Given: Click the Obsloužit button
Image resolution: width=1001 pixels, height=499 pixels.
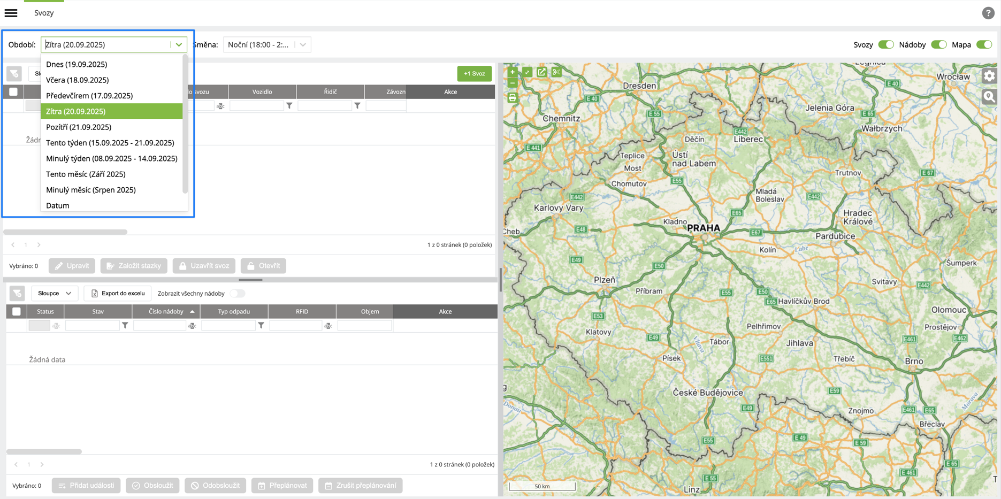Looking at the screenshot, I should point(152,486).
